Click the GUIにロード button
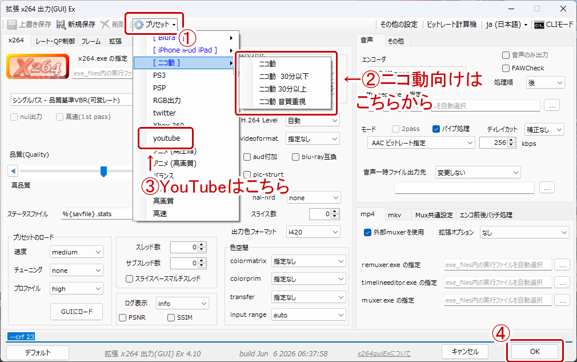Image resolution: width=577 pixels, height=362 pixels. (77, 312)
